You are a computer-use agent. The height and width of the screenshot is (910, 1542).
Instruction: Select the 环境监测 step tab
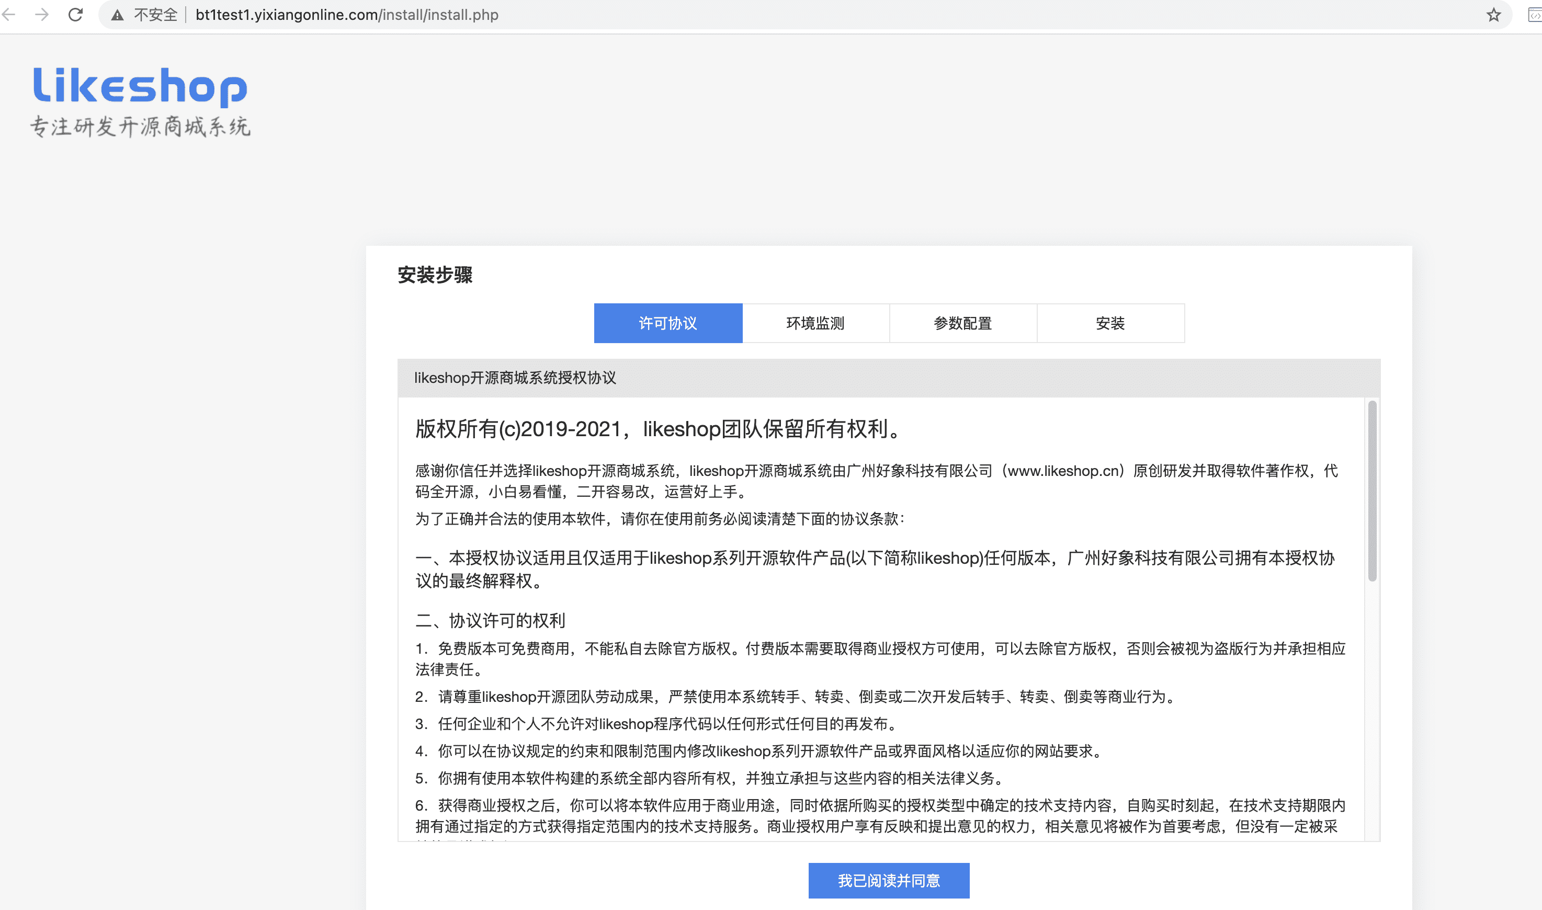pos(815,323)
